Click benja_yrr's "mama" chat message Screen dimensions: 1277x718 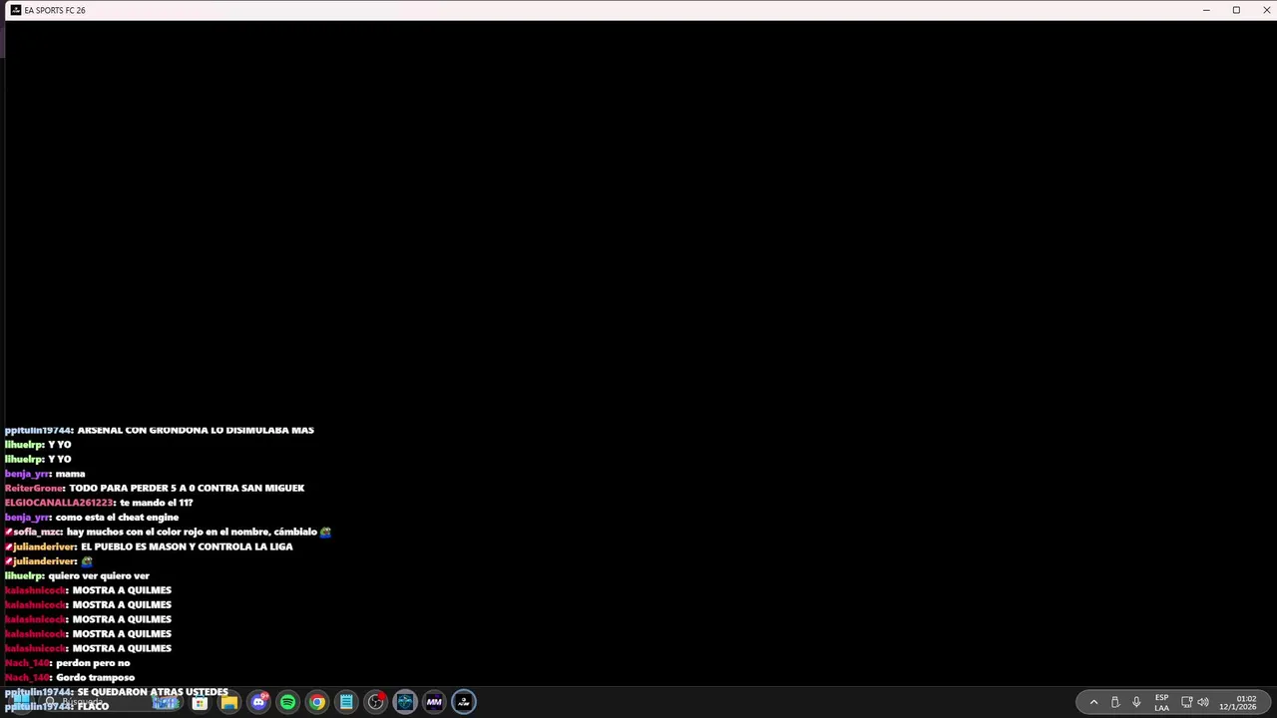[70, 474]
